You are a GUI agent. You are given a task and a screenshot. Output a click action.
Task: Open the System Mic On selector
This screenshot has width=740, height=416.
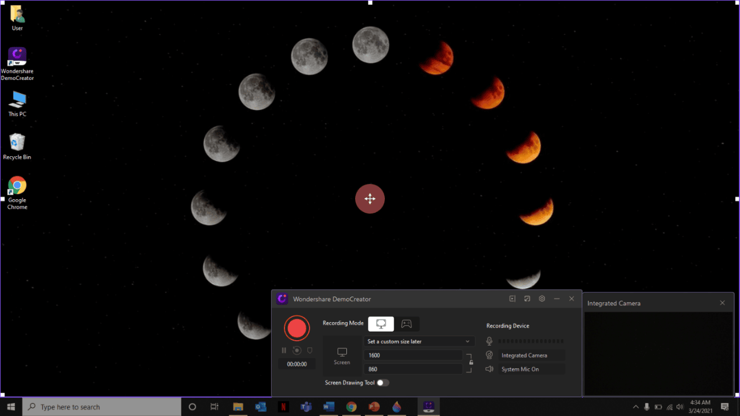click(x=531, y=369)
